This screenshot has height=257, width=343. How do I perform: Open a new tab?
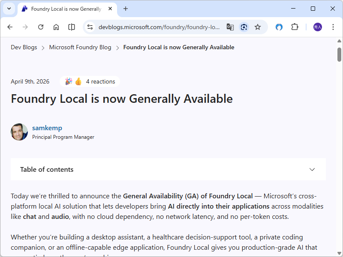[x=126, y=9]
